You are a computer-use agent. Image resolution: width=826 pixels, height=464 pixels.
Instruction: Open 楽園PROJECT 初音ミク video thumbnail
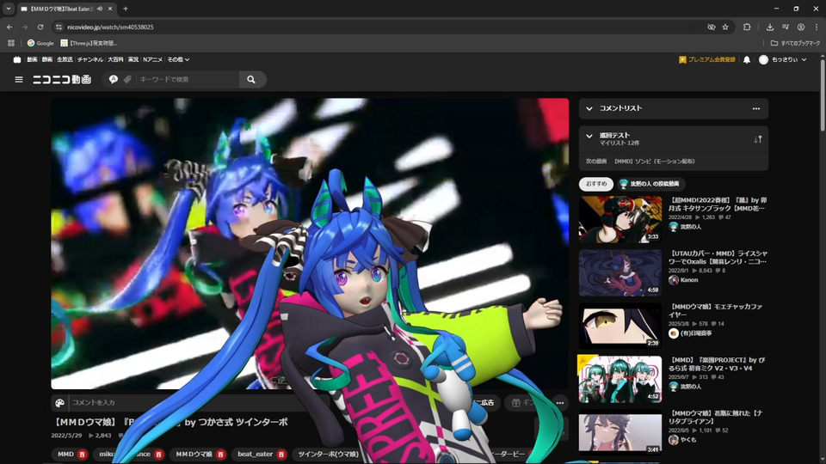[620, 379]
